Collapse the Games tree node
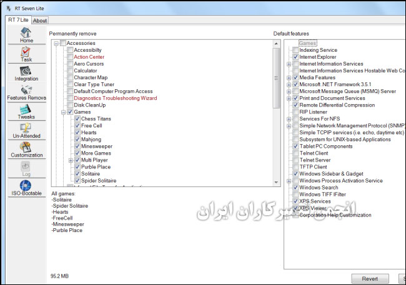406x285 pixels. point(64,112)
